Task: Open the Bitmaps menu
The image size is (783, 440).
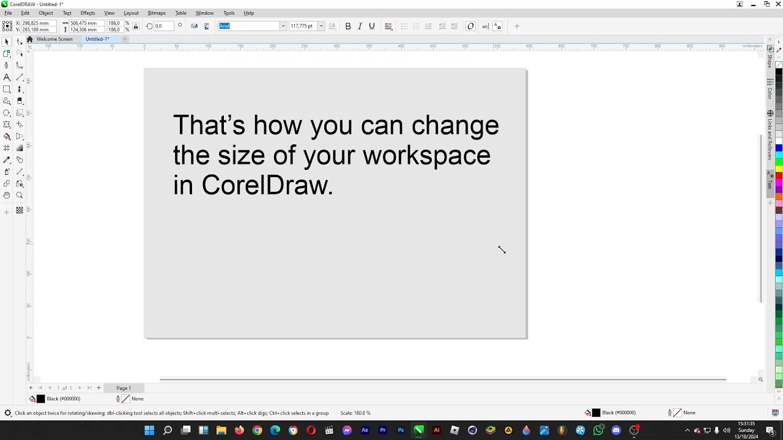Action: pyautogui.click(x=157, y=13)
